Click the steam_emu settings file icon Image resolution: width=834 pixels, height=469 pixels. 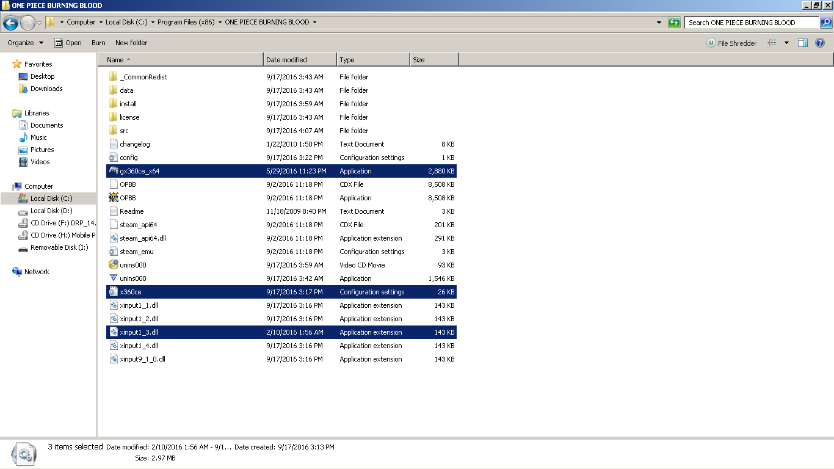click(x=113, y=252)
